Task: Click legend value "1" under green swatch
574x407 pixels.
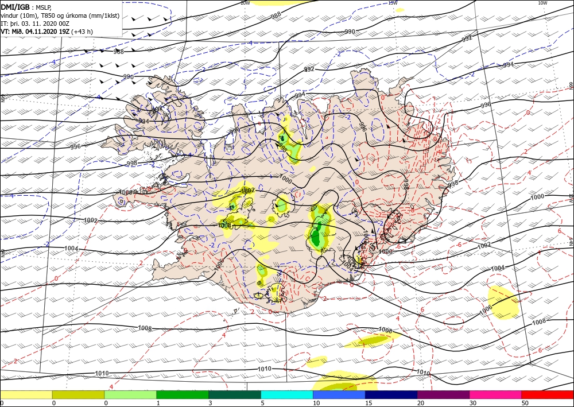Action: (158, 403)
